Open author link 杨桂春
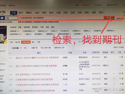125x94 pixels. tap(65, 79)
